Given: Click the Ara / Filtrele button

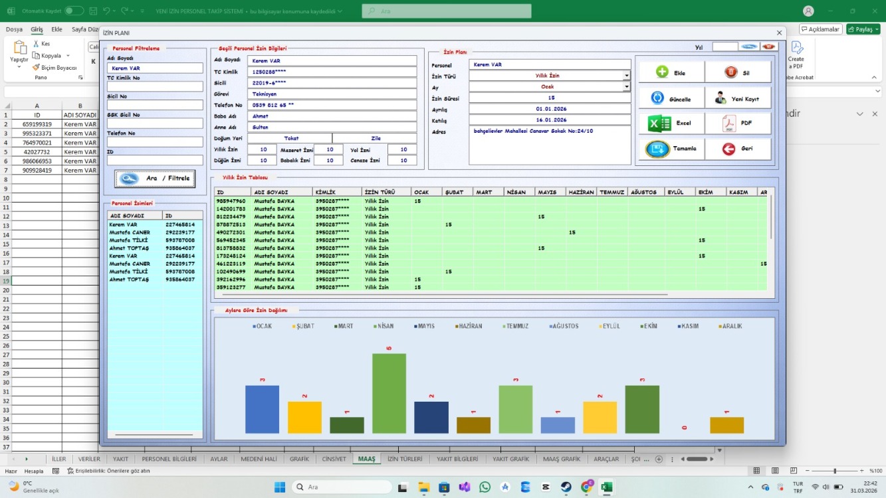Looking at the screenshot, I should pyautogui.click(x=155, y=179).
